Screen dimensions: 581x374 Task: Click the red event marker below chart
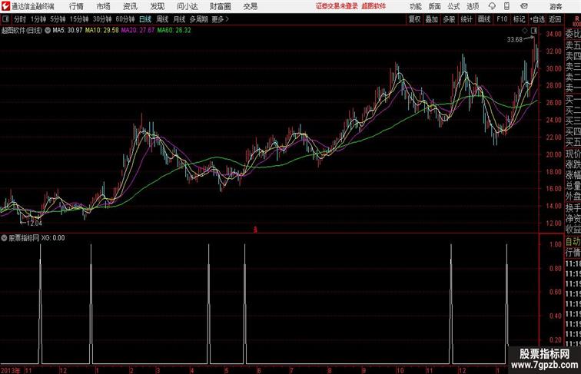click(255, 230)
